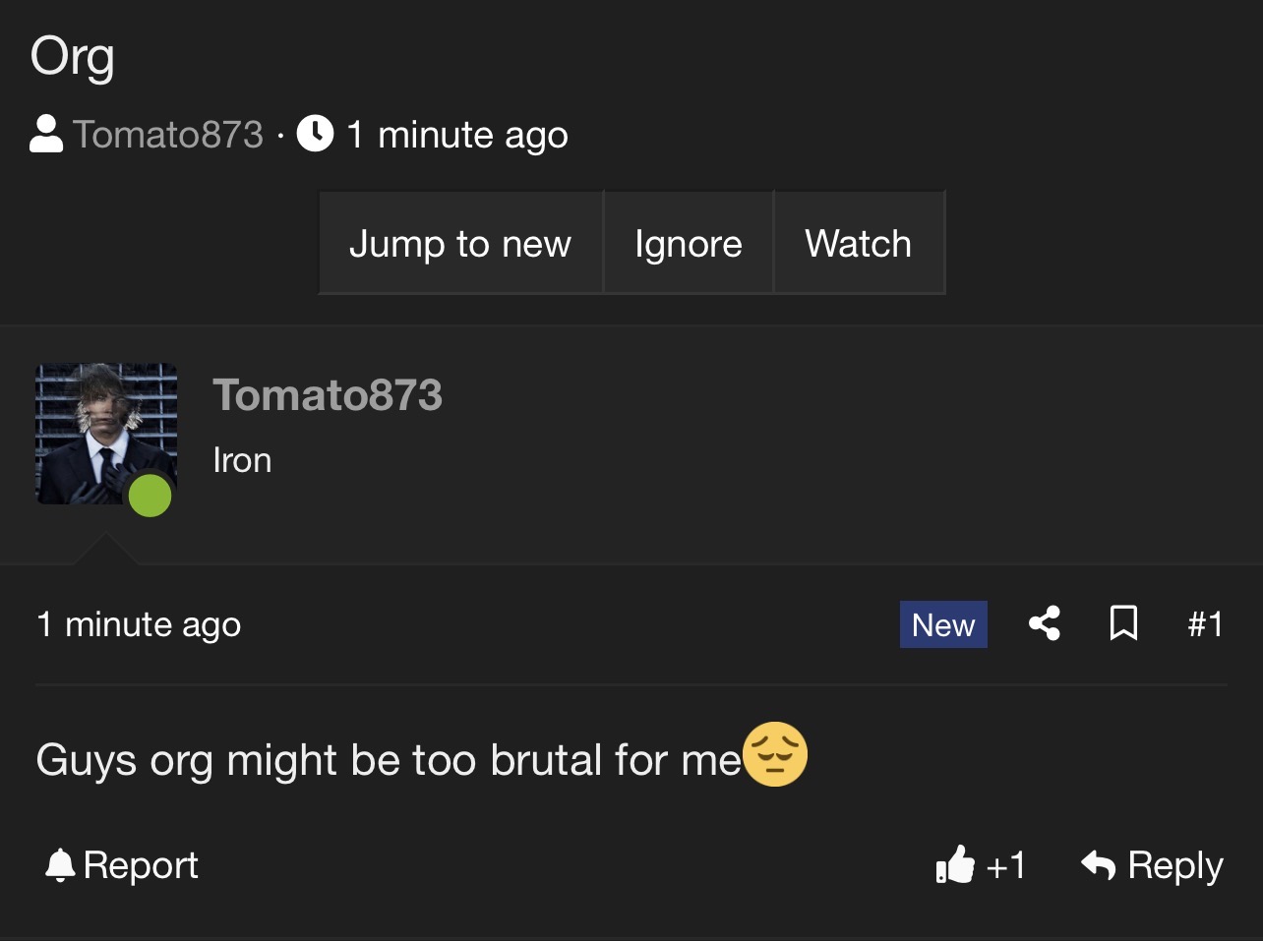
Task: Toggle Watch for this thread
Action: 858,243
